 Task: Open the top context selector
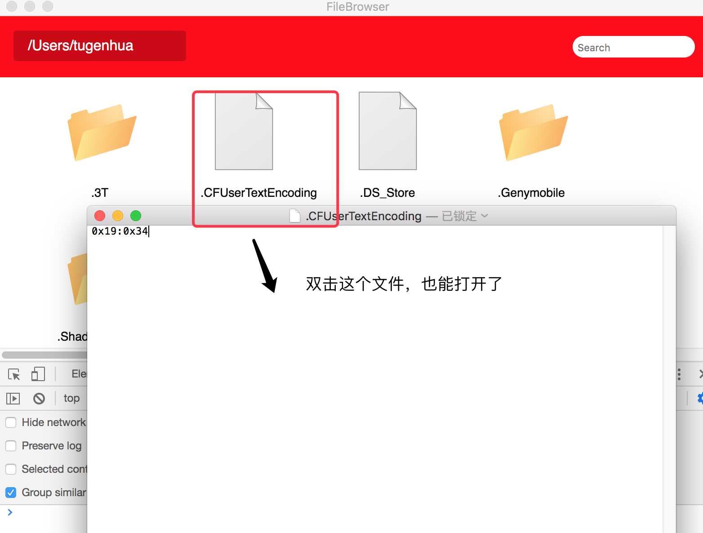(x=71, y=398)
